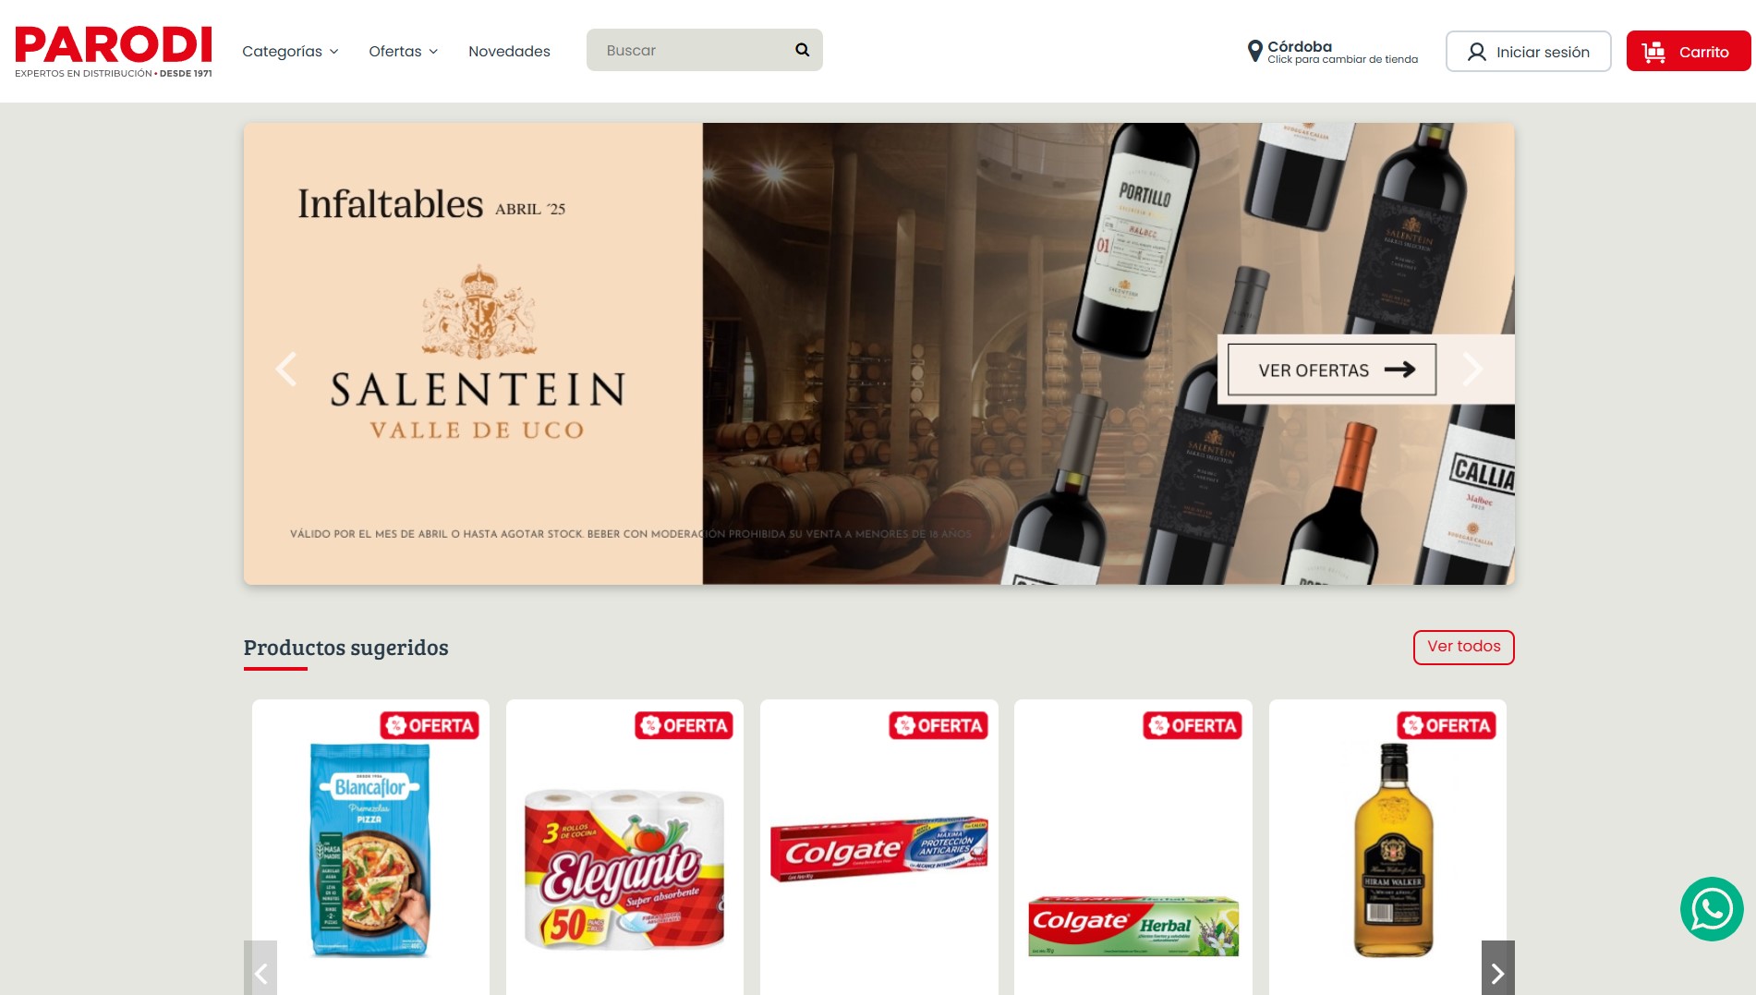The height and width of the screenshot is (995, 1756).
Task: Click the Córdoba location pin icon
Action: 1254,51
